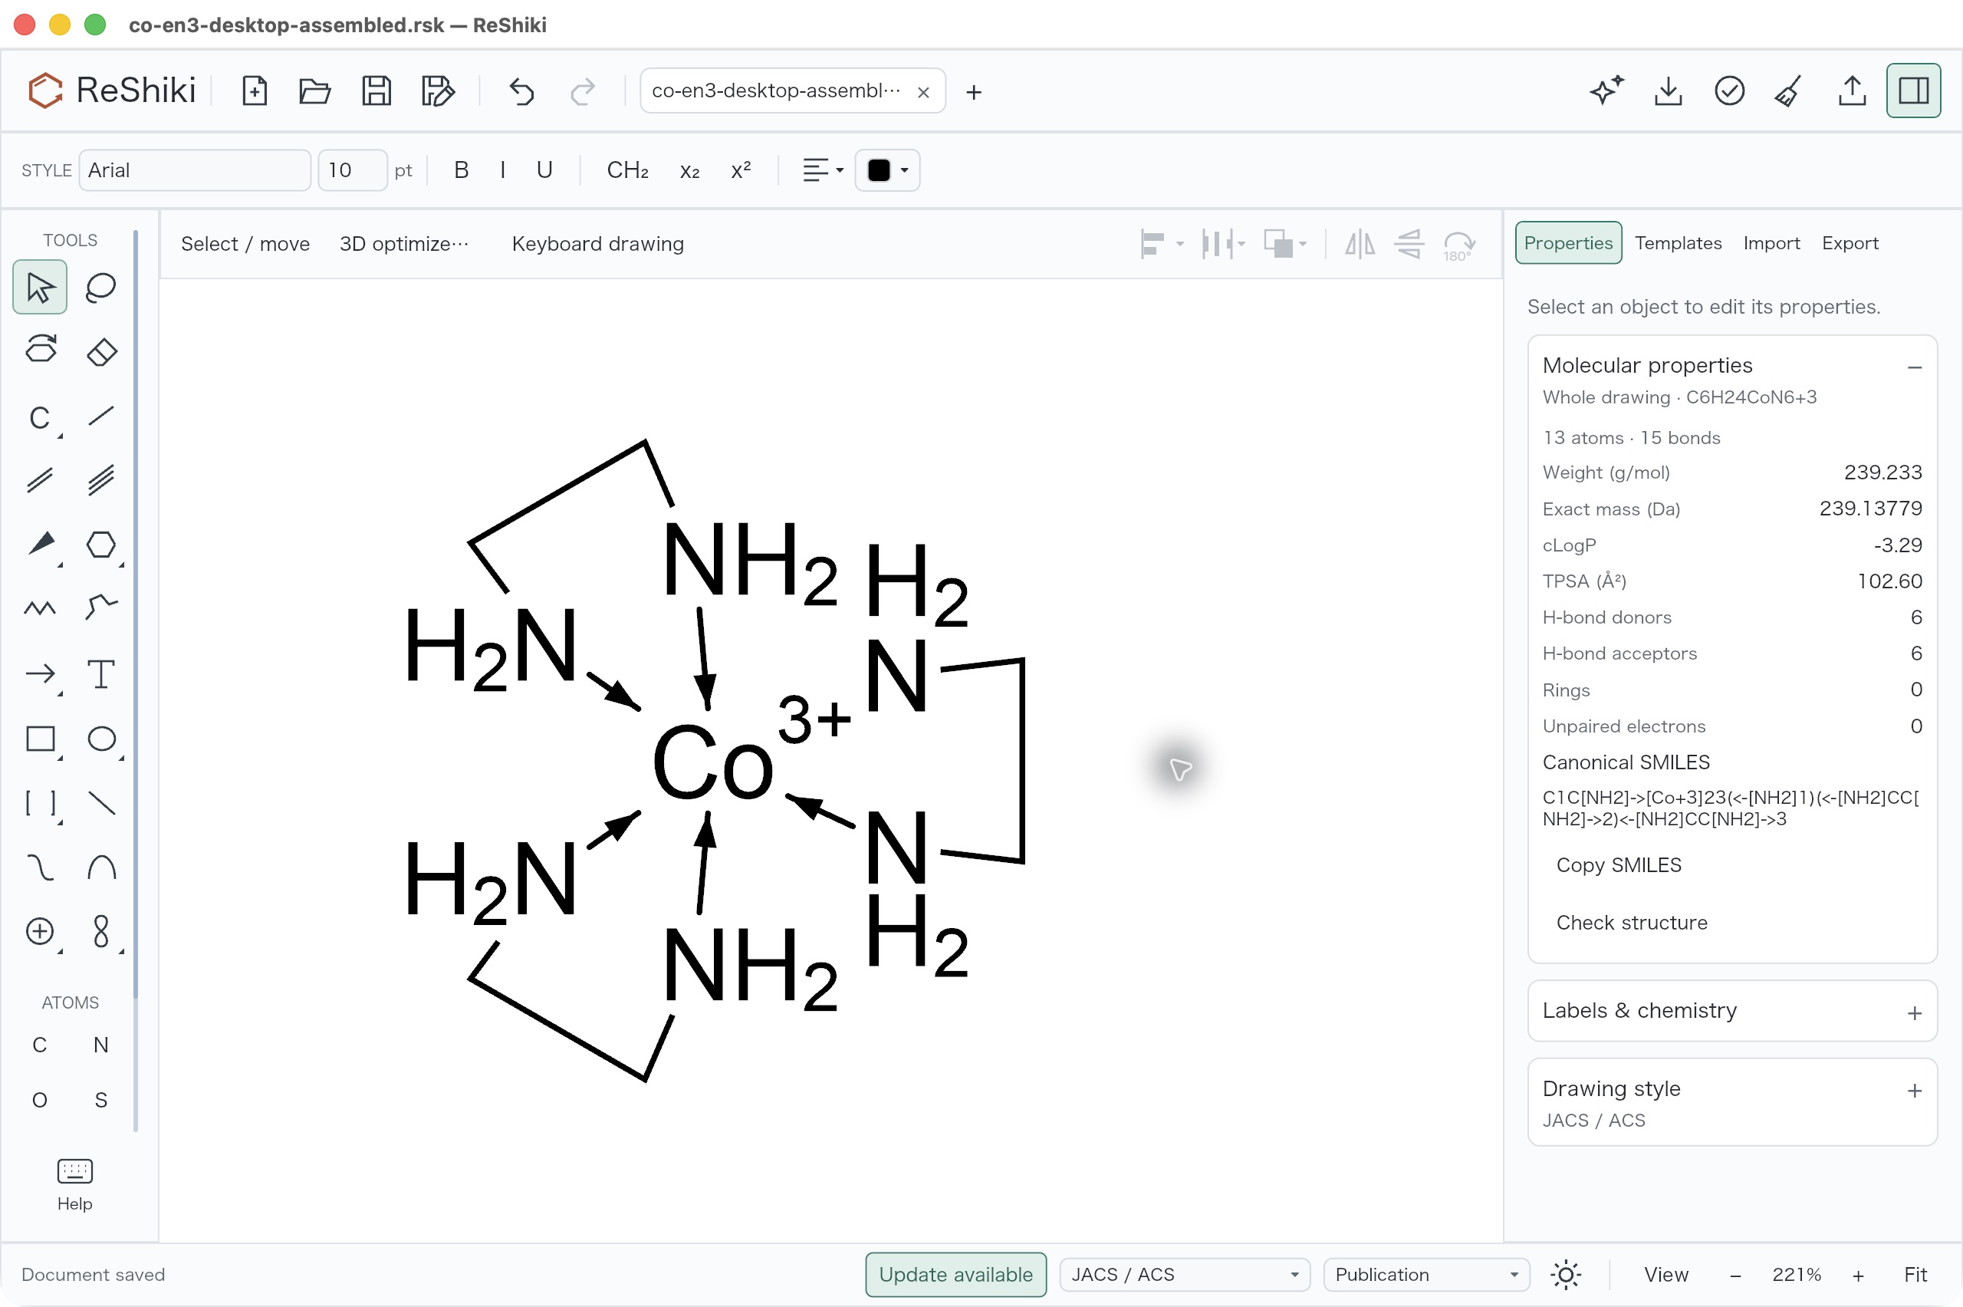Undo the last action
1963x1307 pixels.
coord(521,91)
